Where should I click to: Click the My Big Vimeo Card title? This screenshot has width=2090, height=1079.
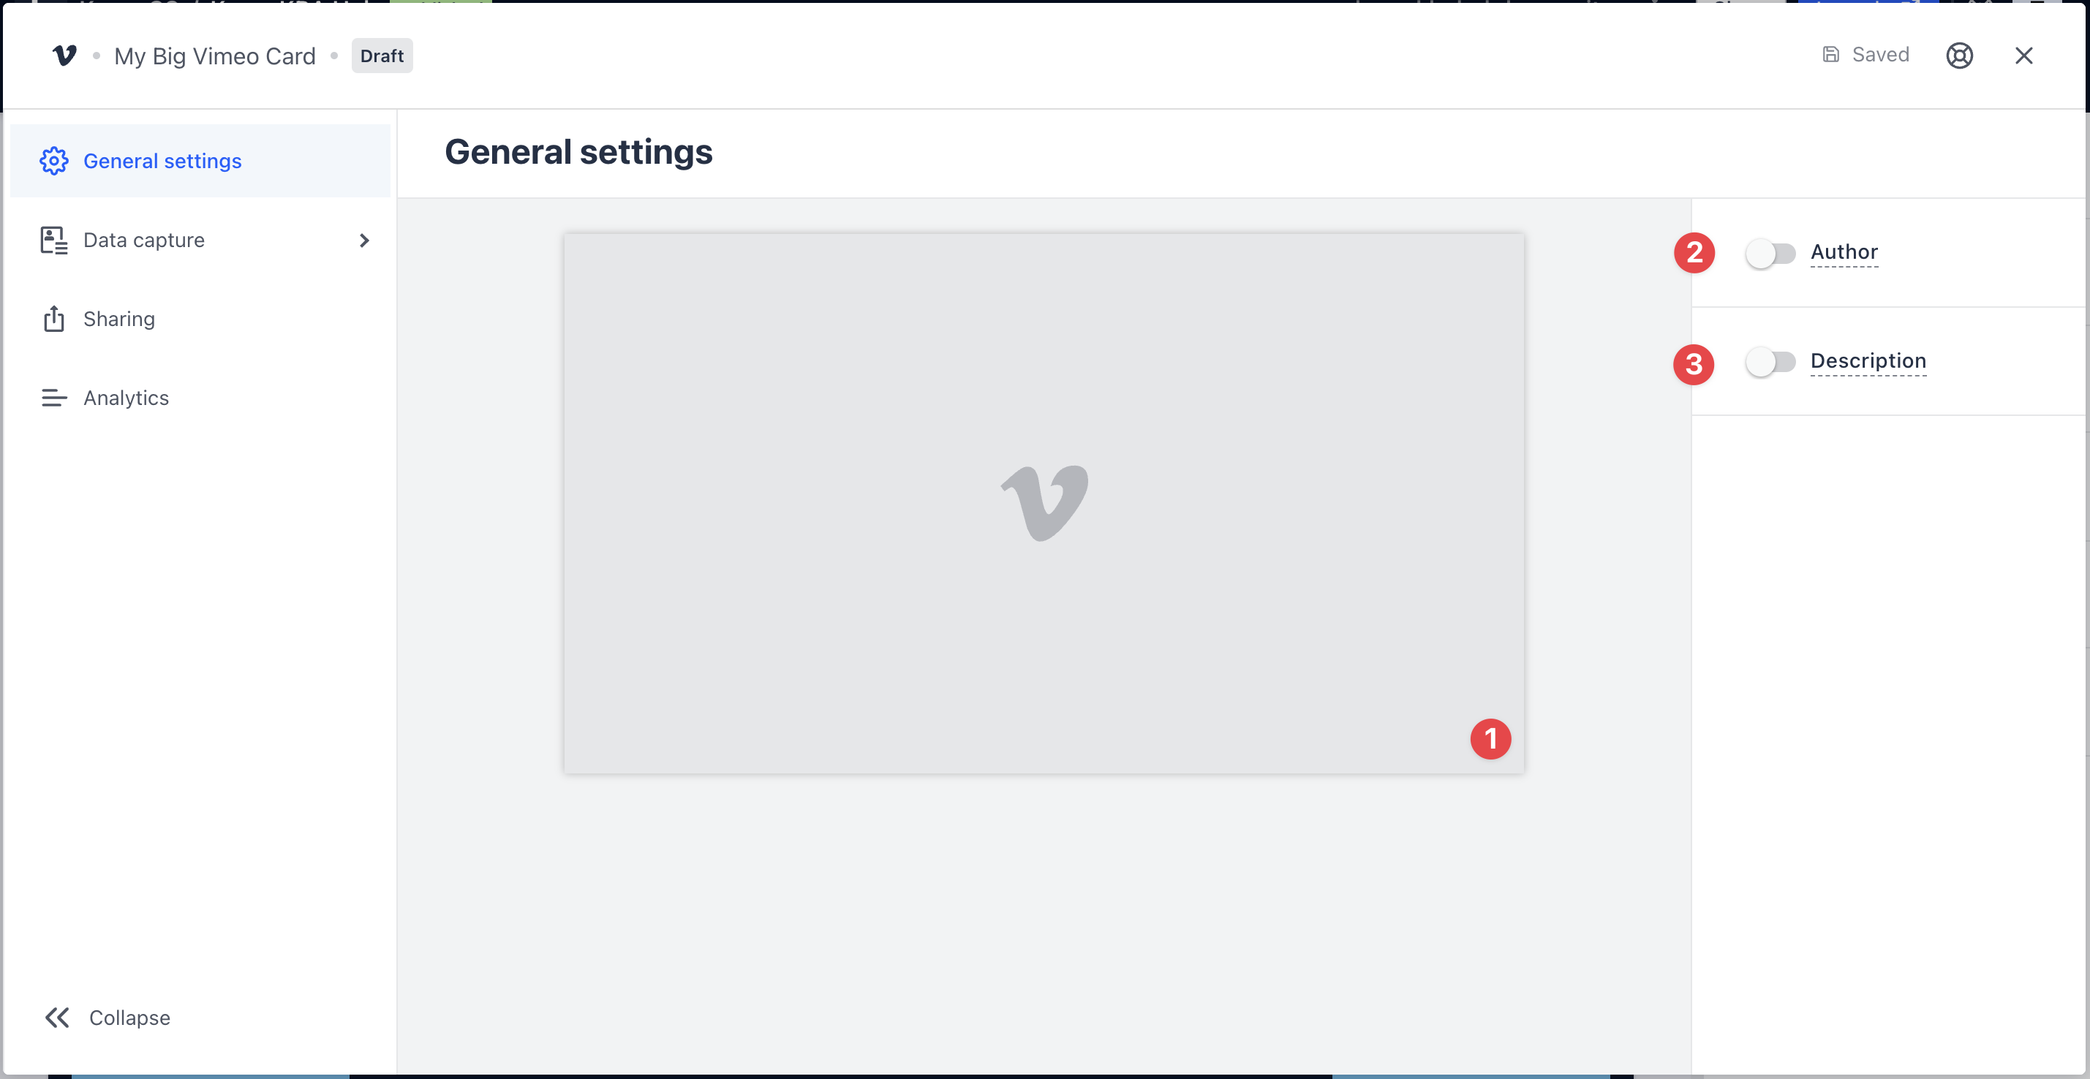click(x=215, y=56)
